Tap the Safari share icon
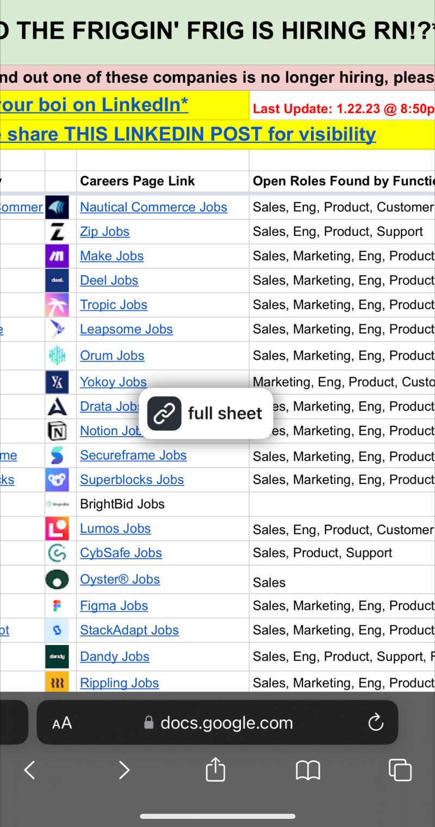435x827 pixels. 215,770
